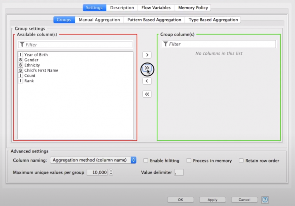Select Child's First Name in available columns
The height and width of the screenshot is (206, 295).
click(41, 70)
